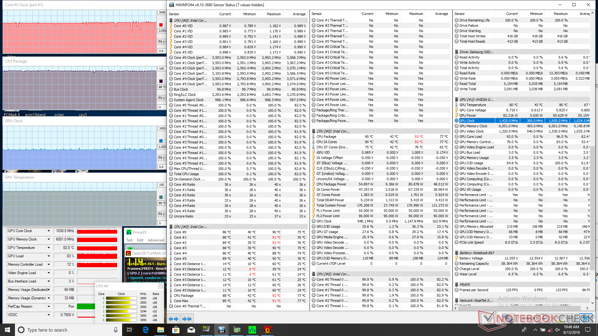
Task: Open the GPU Core Clock sensor dropdown
Action: [x=49, y=231]
